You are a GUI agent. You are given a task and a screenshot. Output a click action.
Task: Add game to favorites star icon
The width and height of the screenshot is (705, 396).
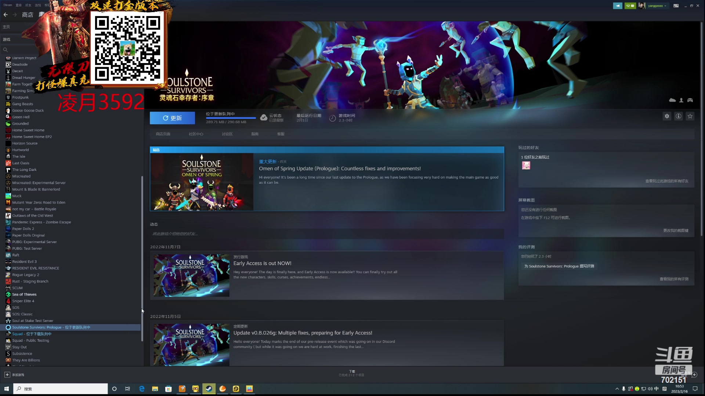(x=690, y=116)
